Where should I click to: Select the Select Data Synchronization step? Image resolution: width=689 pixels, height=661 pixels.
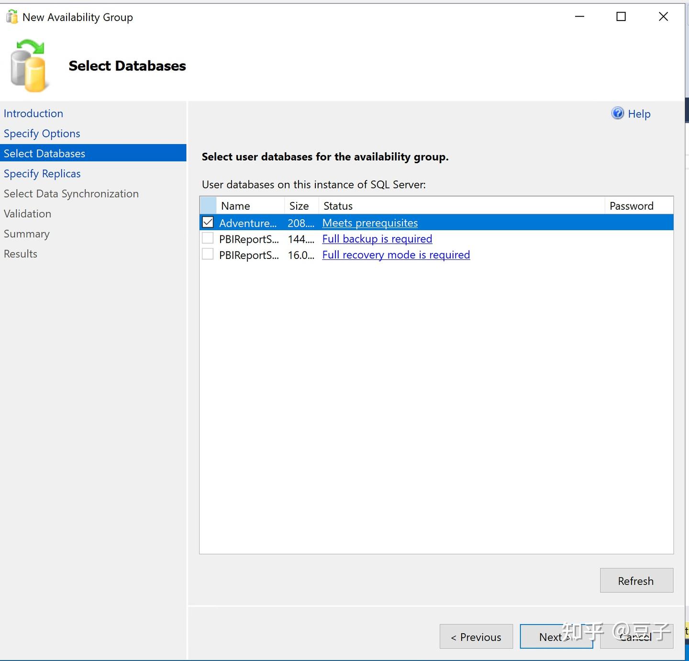pyautogui.click(x=71, y=193)
